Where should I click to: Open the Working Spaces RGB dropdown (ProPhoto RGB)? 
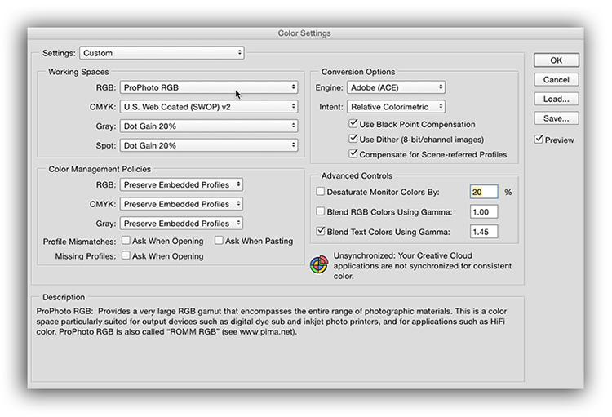[x=209, y=87]
